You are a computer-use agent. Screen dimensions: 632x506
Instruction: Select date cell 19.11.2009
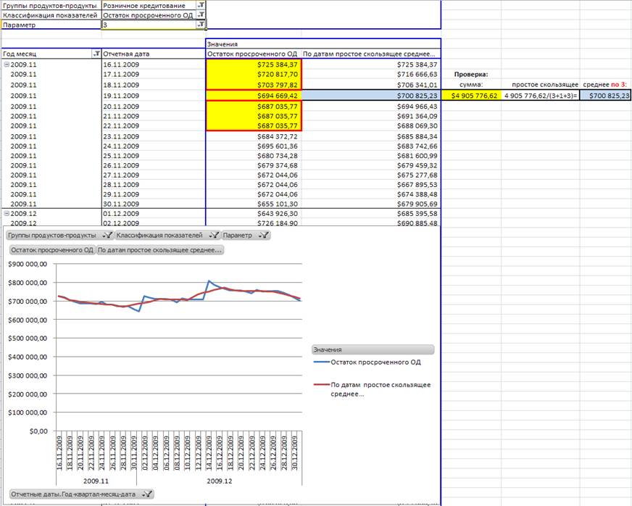coord(153,96)
